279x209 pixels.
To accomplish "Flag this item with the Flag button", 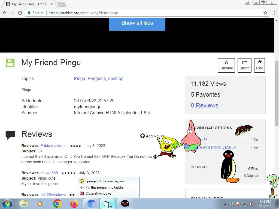I will click(259, 65).
